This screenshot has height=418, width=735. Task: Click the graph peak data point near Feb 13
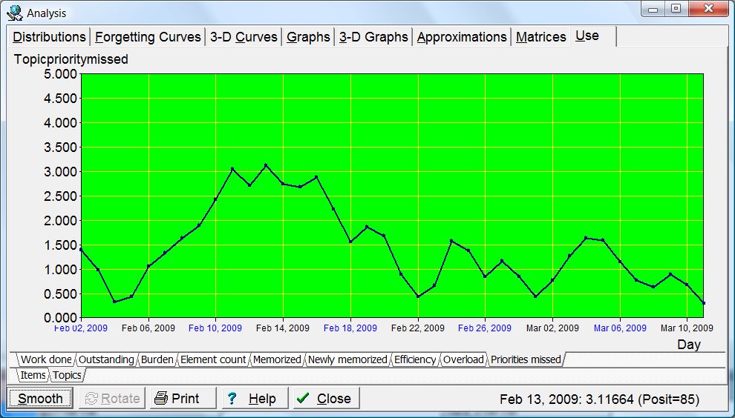coord(266,165)
